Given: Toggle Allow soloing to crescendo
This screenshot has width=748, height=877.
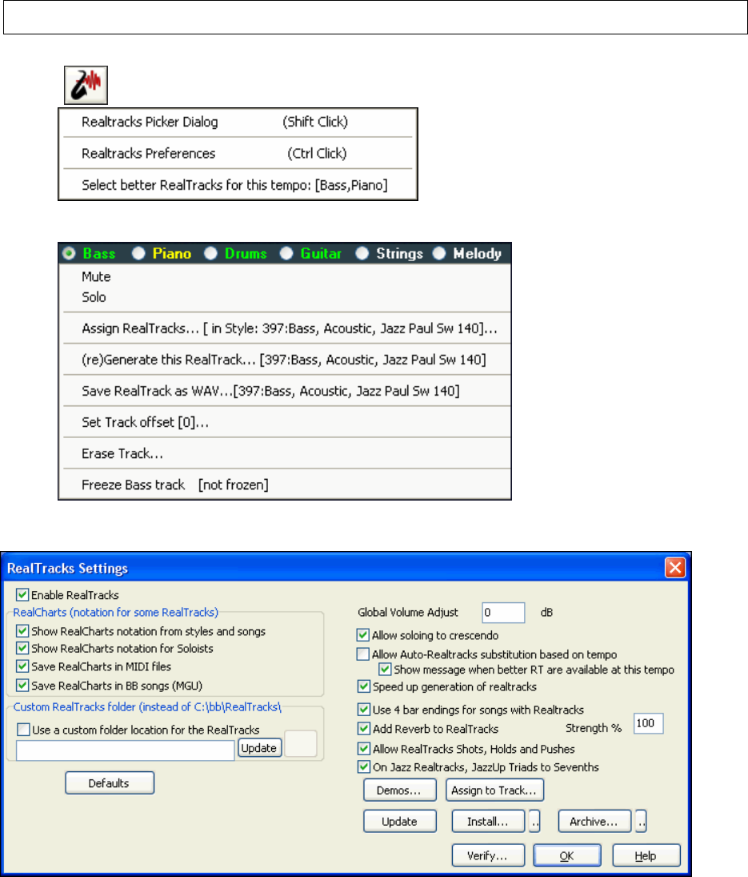Looking at the screenshot, I should click(363, 635).
